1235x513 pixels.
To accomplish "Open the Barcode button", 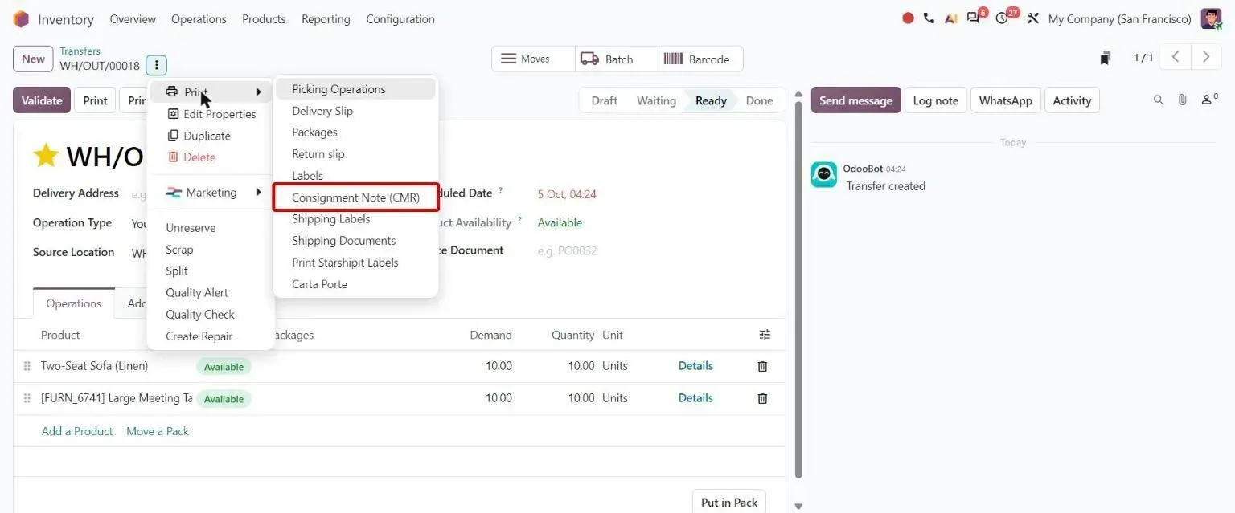I will pos(700,59).
